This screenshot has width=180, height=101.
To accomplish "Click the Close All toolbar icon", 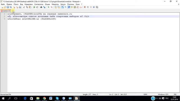I will coord(17,7).
